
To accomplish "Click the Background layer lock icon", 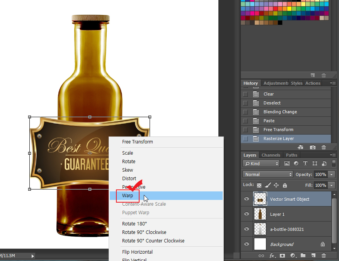I will pos(323,244).
